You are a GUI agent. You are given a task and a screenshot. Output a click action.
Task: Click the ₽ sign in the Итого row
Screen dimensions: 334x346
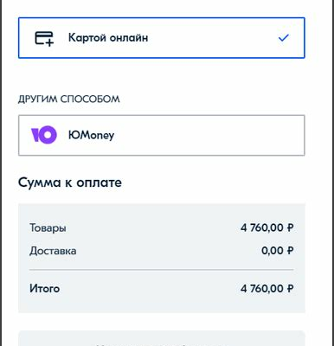click(291, 288)
